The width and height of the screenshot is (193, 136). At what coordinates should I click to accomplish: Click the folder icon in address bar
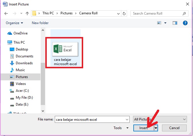(x=34, y=13)
